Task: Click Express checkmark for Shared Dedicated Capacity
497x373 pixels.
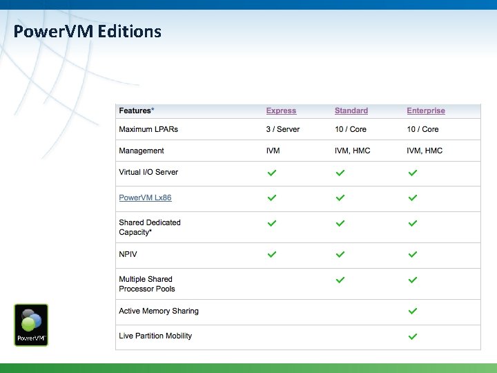Action: (272, 223)
